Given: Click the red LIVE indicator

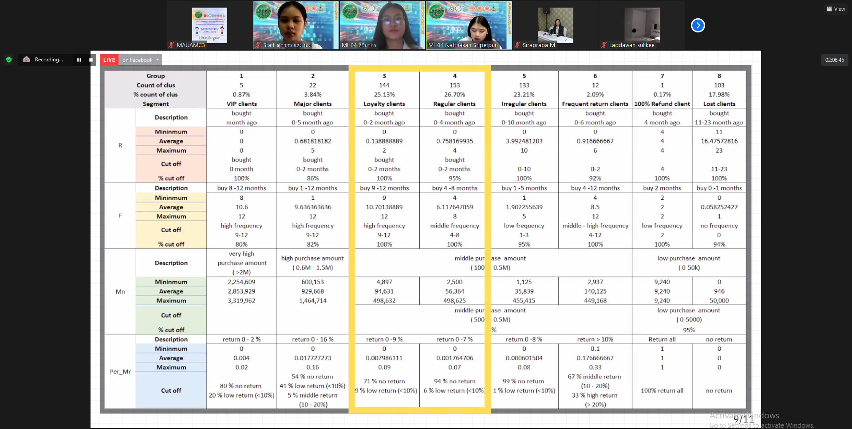Looking at the screenshot, I should point(109,60).
